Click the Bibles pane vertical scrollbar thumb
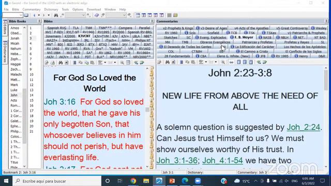 pos(147,110)
